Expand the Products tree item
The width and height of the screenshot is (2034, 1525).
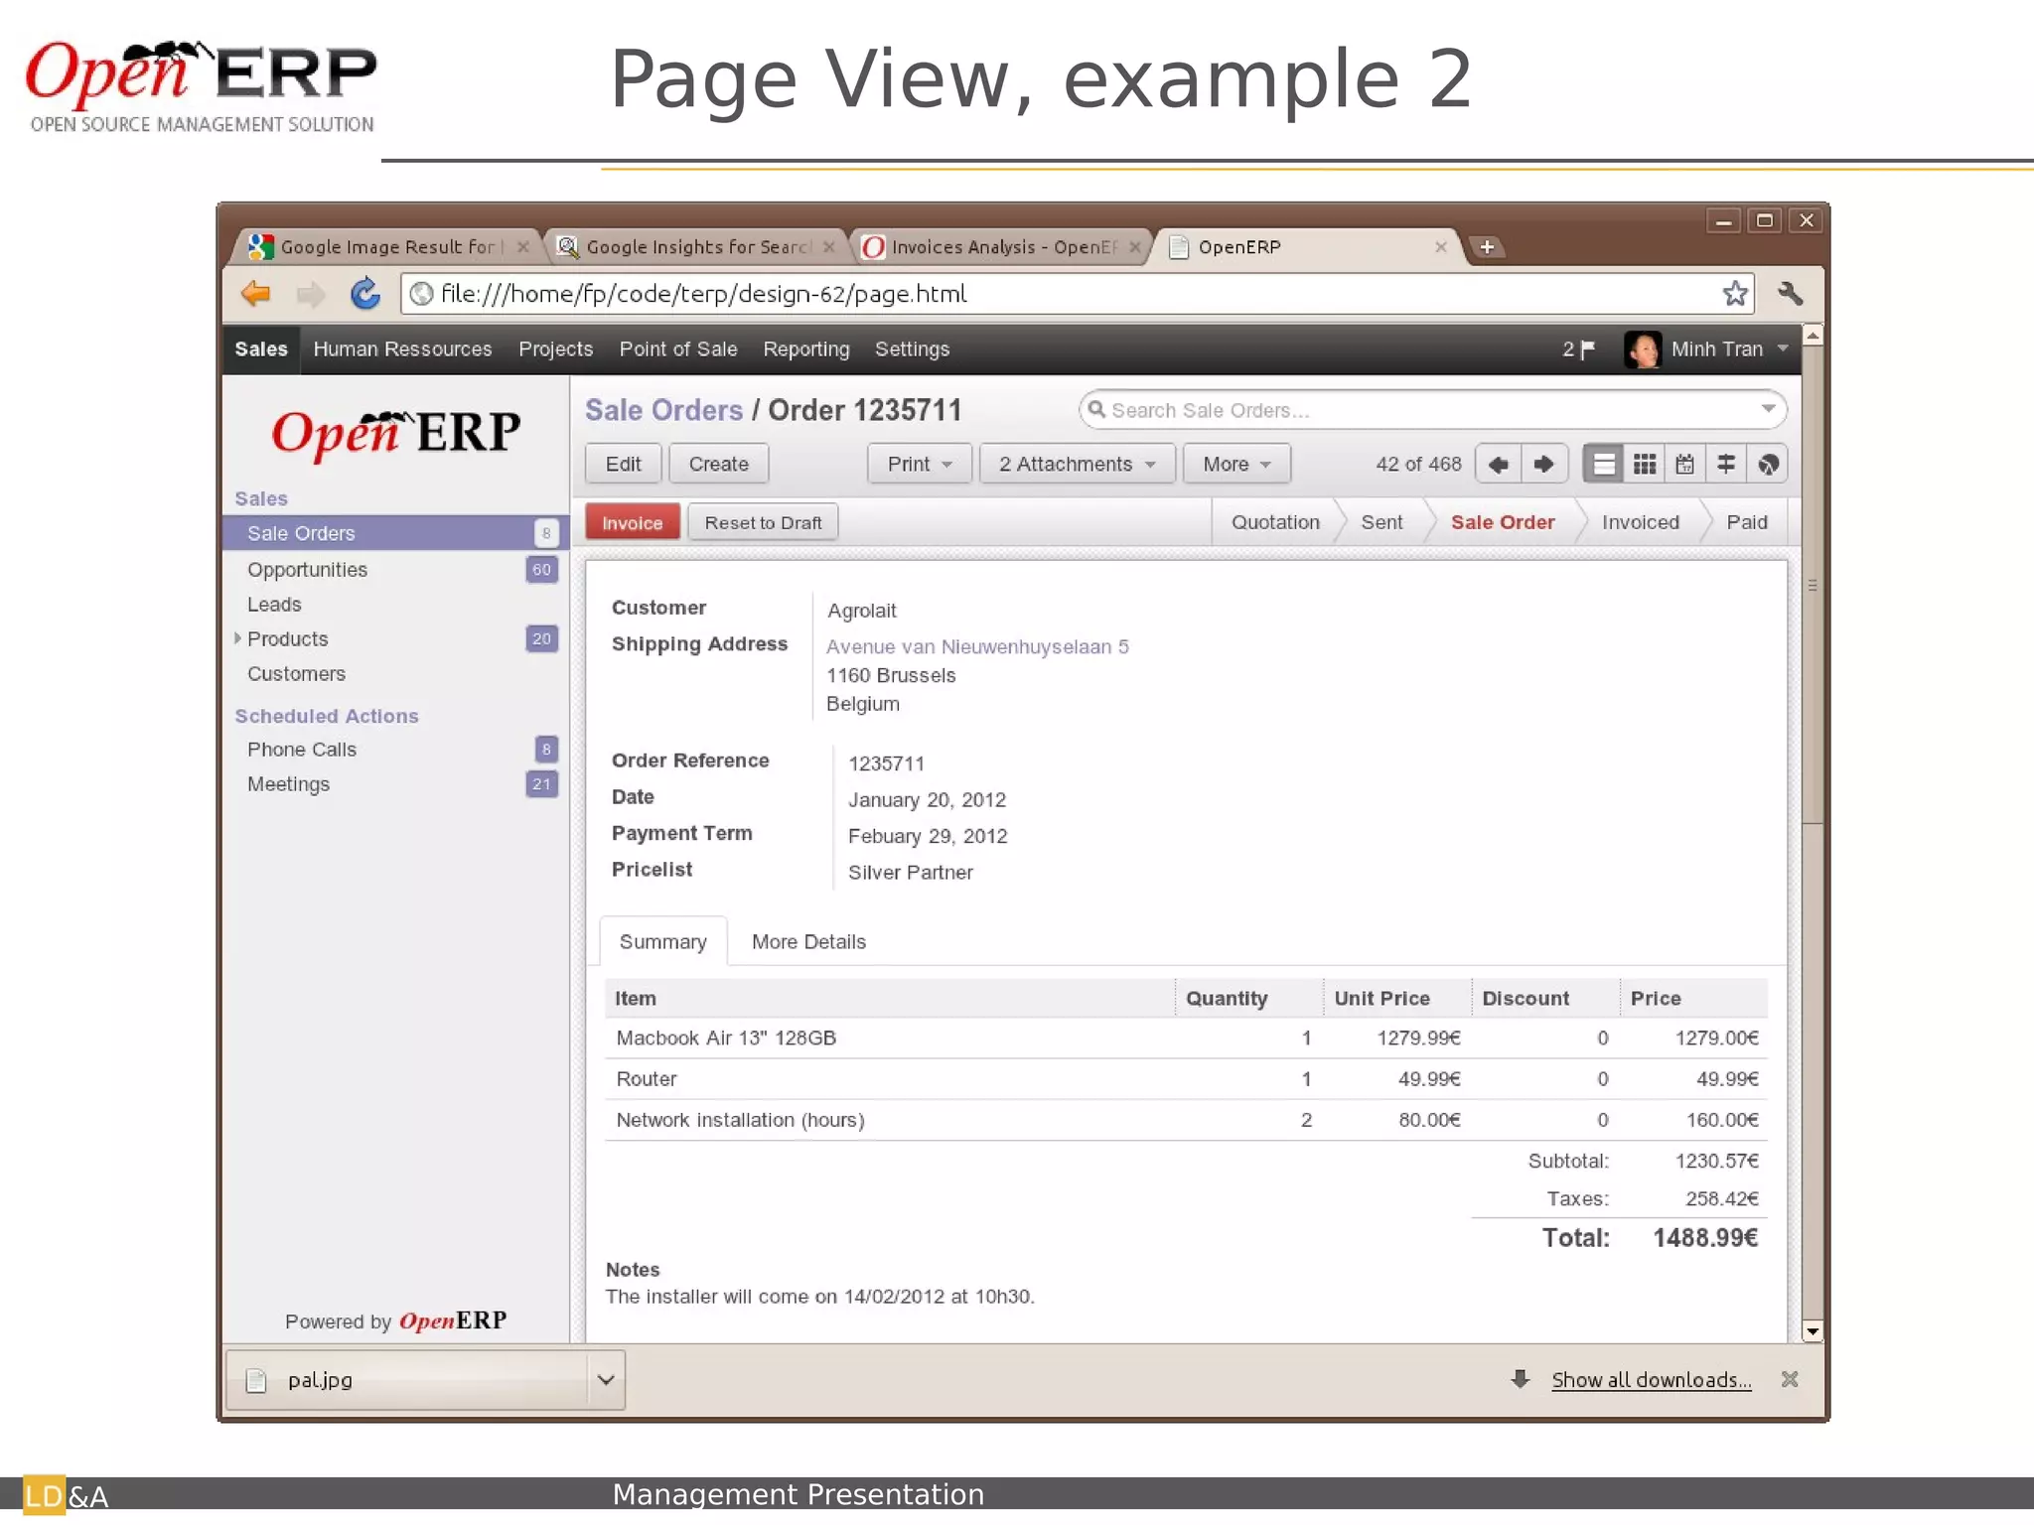point(237,638)
